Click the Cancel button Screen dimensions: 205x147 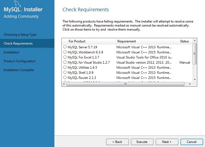pos(192,142)
